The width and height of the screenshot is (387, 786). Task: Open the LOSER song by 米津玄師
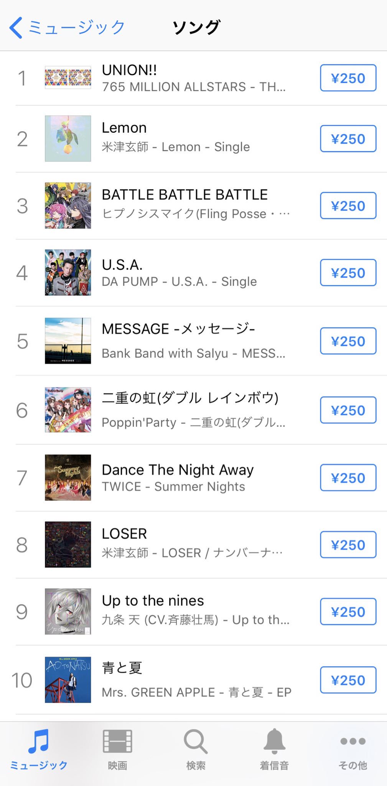click(124, 534)
